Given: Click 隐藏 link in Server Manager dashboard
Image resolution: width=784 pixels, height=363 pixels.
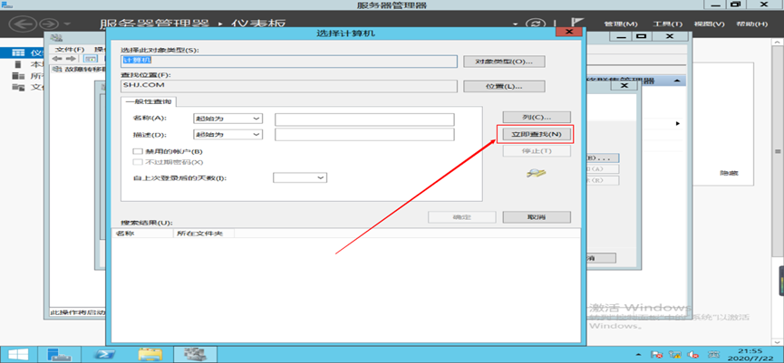Looking at the screenshot, I should [729, 173].
